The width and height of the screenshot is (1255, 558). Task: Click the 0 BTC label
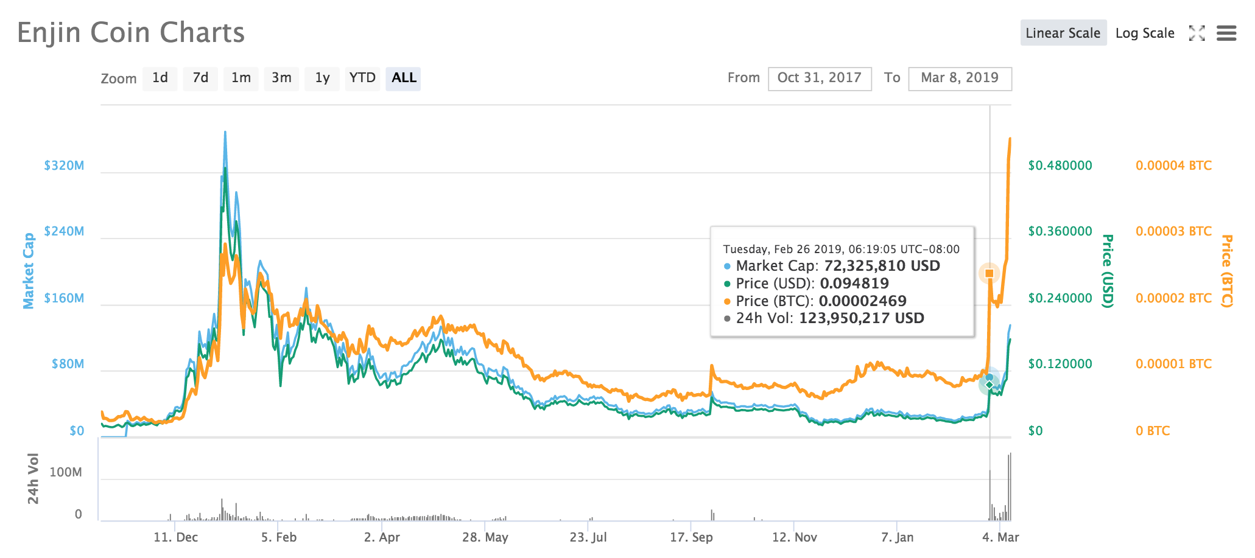[1153, 431]
